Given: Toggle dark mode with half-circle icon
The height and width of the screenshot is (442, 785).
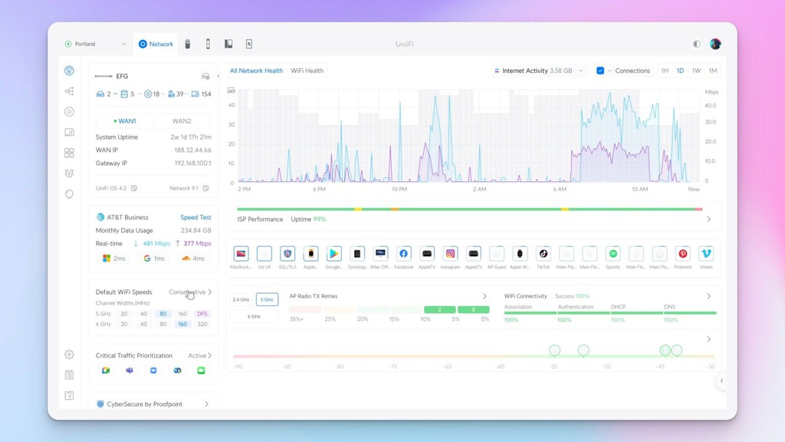Looking at the screenshot, I should pyautogui.click(x=698, y=44).
